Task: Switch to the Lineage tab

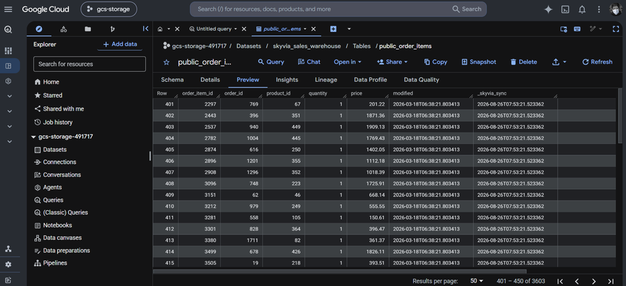Action: (326, 80)
